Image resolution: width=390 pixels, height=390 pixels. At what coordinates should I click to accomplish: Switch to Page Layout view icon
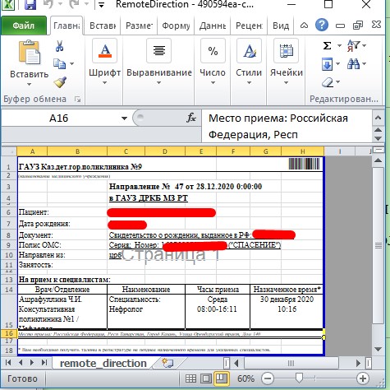206,378
